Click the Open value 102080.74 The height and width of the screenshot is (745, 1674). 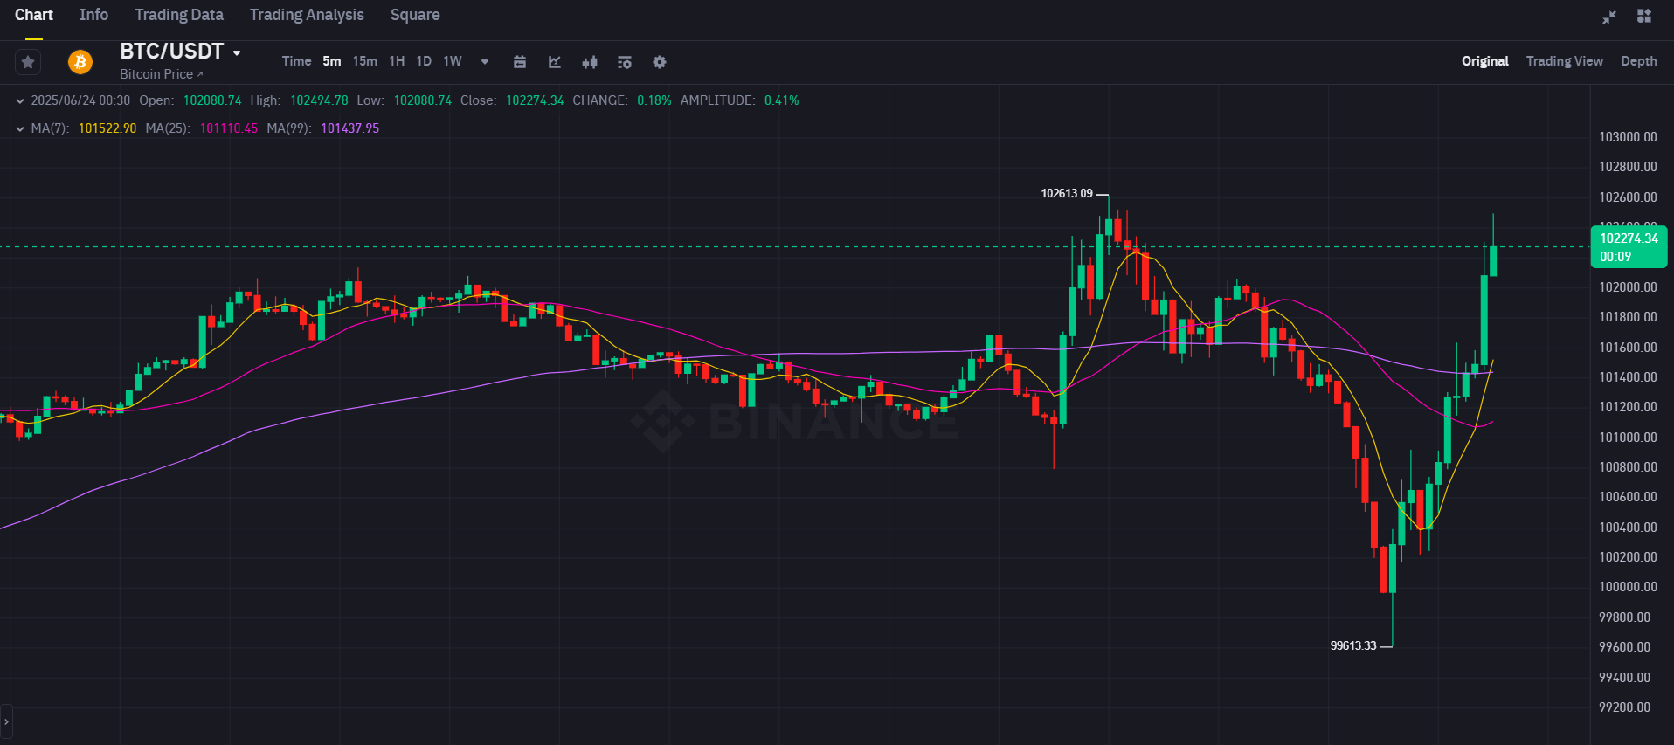point(212,100)
